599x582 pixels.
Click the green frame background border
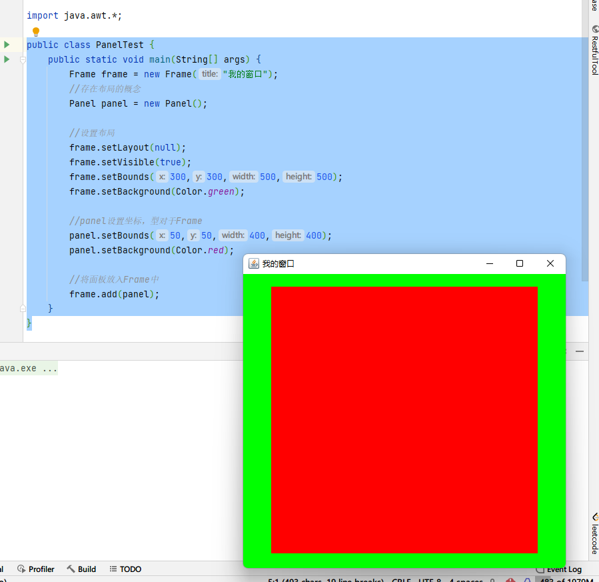tap(257, 419)
